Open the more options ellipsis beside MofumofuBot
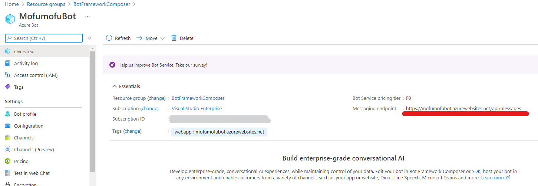Viewport: 538px width, 186px height. pos(88,16)
